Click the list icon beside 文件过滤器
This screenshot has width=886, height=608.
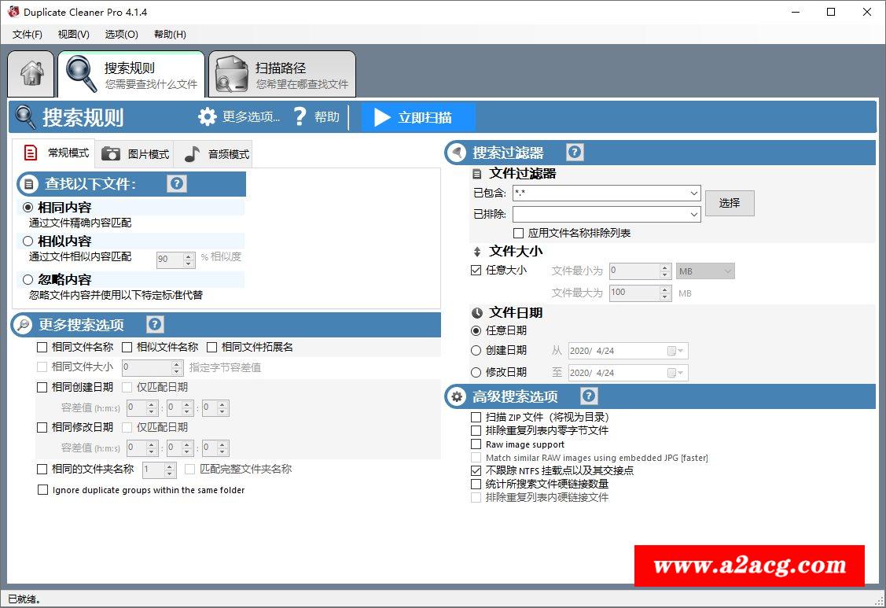(477, 174)
